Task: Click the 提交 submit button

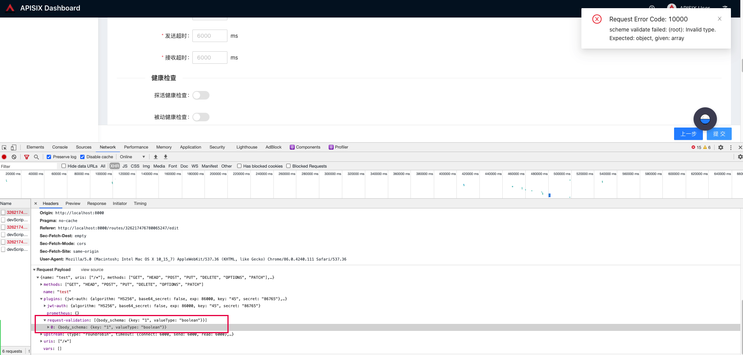Action: pyautogui.click(x=719, y=134)
